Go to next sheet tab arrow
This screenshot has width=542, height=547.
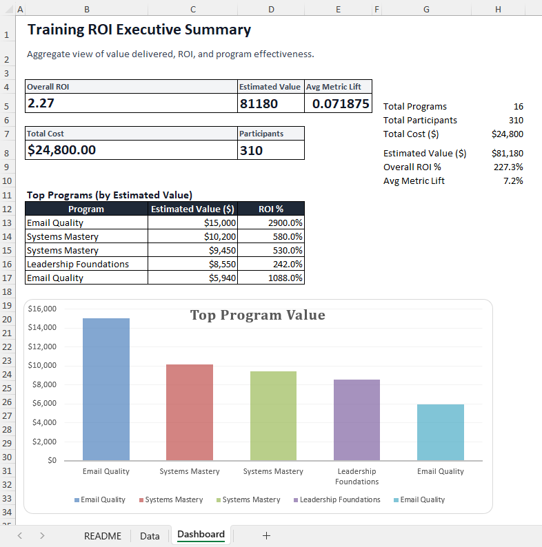[x=42, y=535]
